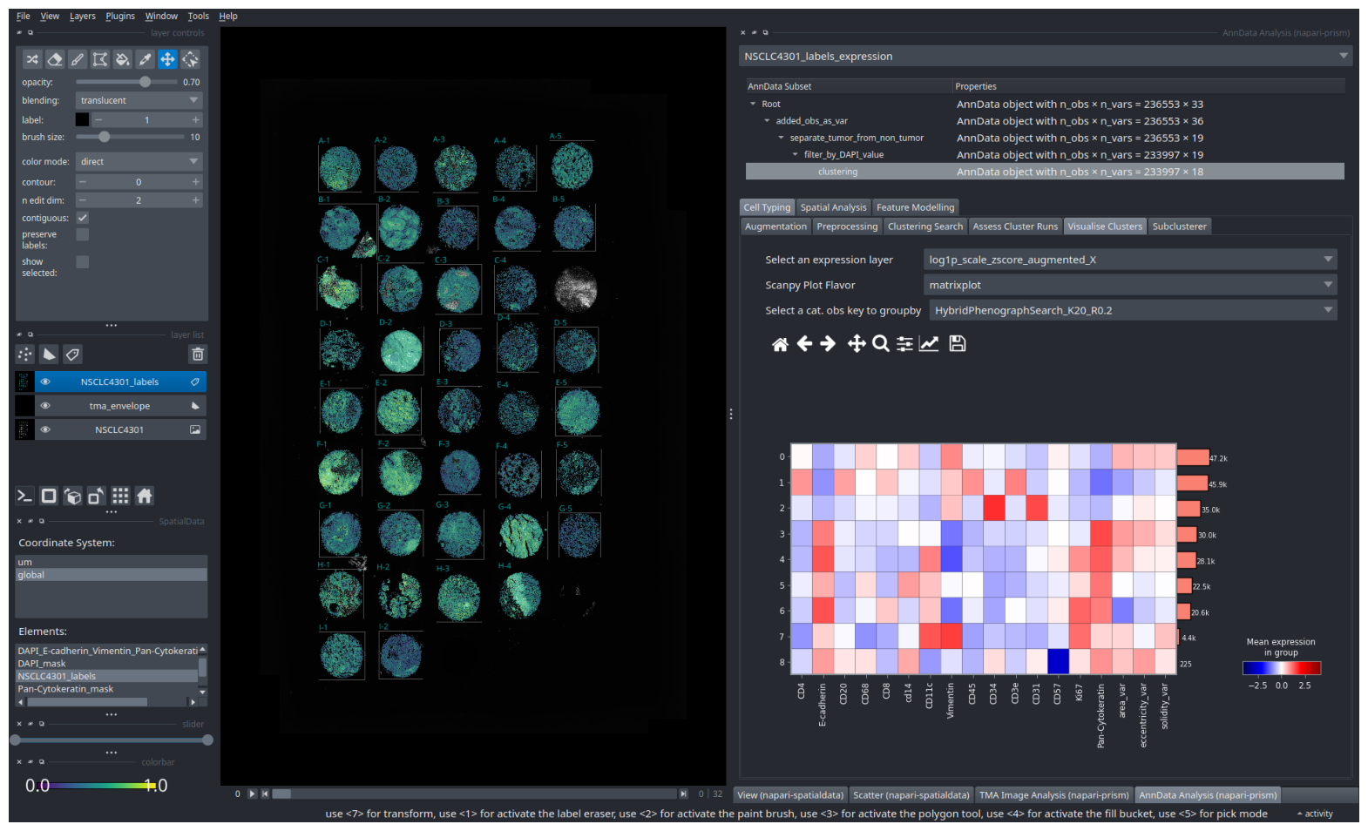Screen dimensions: 1368x831
Task: Add a new points layer
Action: tap(25, 354)
